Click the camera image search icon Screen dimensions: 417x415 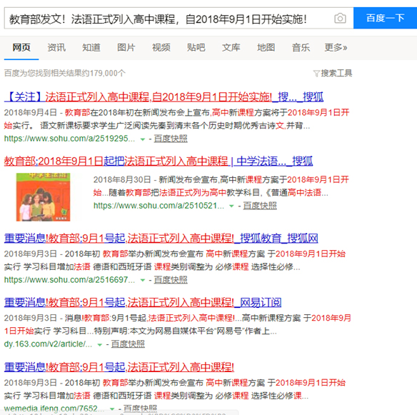point(340,19)
